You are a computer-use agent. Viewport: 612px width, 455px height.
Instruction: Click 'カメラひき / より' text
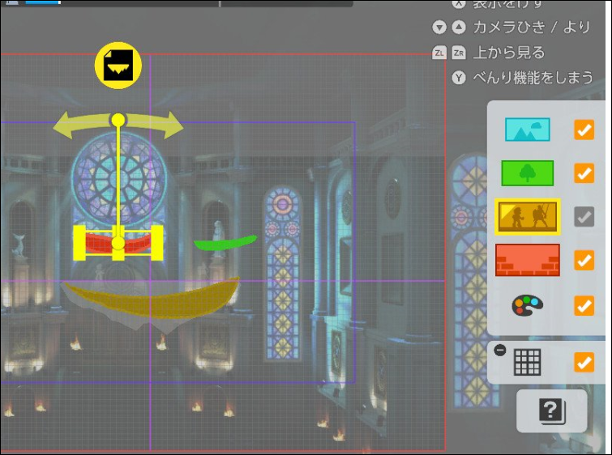click(x=531, y=28)
